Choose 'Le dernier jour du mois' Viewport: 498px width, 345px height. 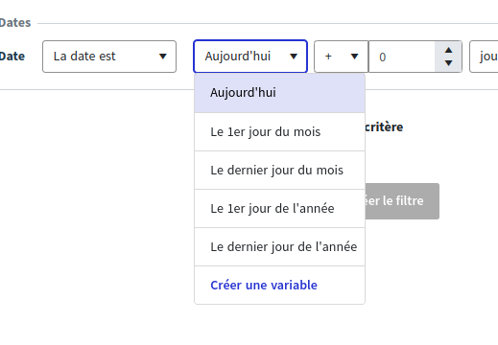279,171
